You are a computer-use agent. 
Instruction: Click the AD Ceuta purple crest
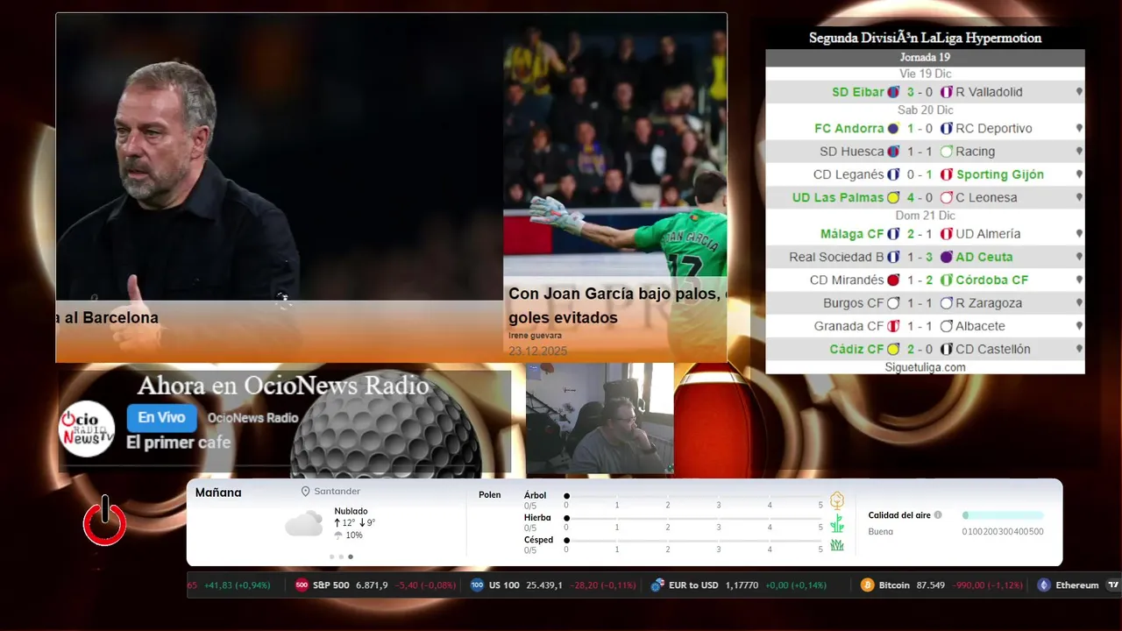tap(947, 257)
